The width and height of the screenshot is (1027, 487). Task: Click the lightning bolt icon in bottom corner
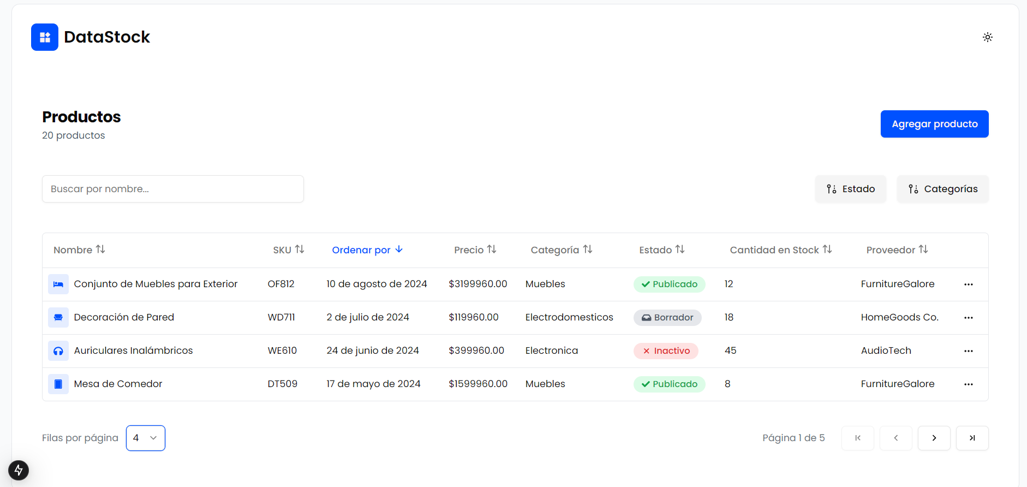(x=19, y=470)
